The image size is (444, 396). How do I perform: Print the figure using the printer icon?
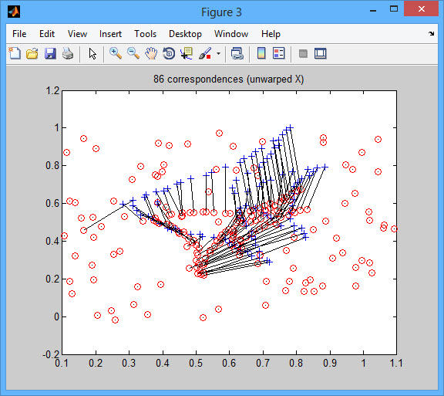[x=68, y=53]
